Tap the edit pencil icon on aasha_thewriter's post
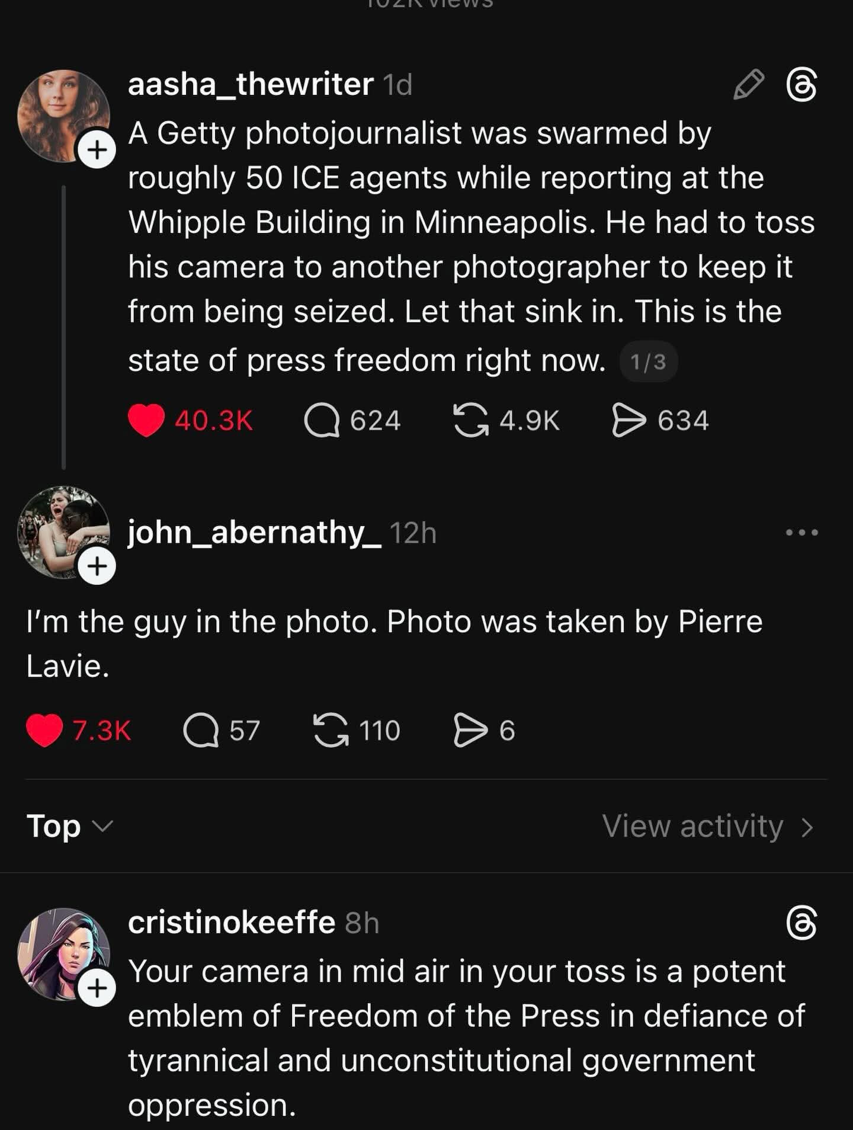 [749, 84]
